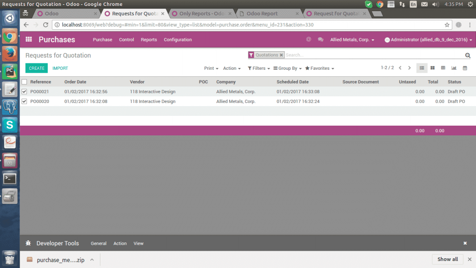Screen dimensions: 476x268
Task: Open the Odoo apps grid menu
Action: pyautogui.click(x=29, y=40)
